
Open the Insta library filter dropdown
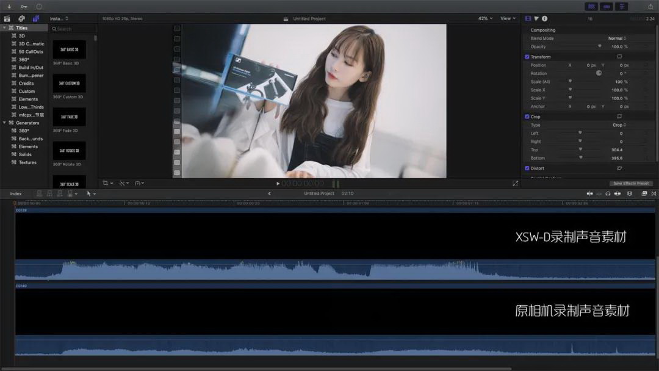pos(59,18)
